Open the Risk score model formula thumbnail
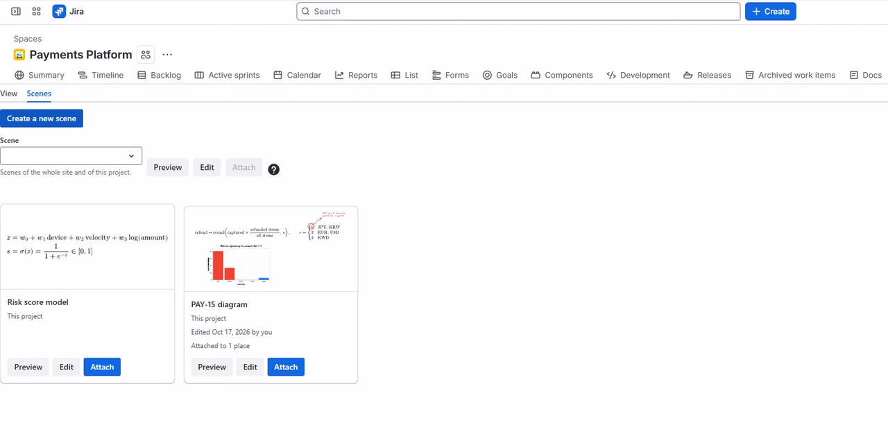This screenshot has width=888, height=434. click(87, 247)
